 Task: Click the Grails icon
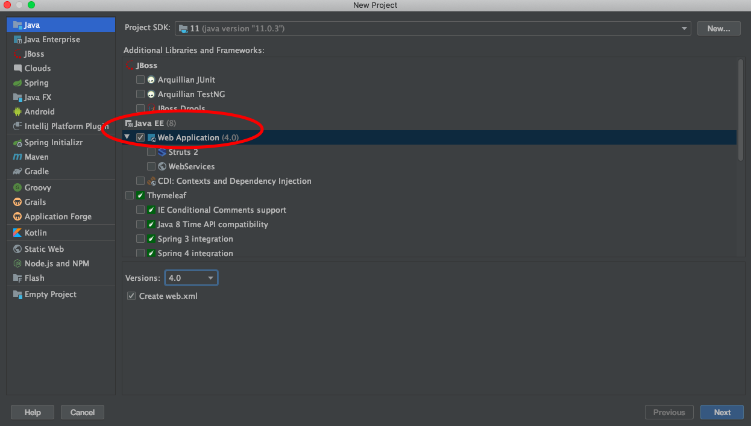17,202
